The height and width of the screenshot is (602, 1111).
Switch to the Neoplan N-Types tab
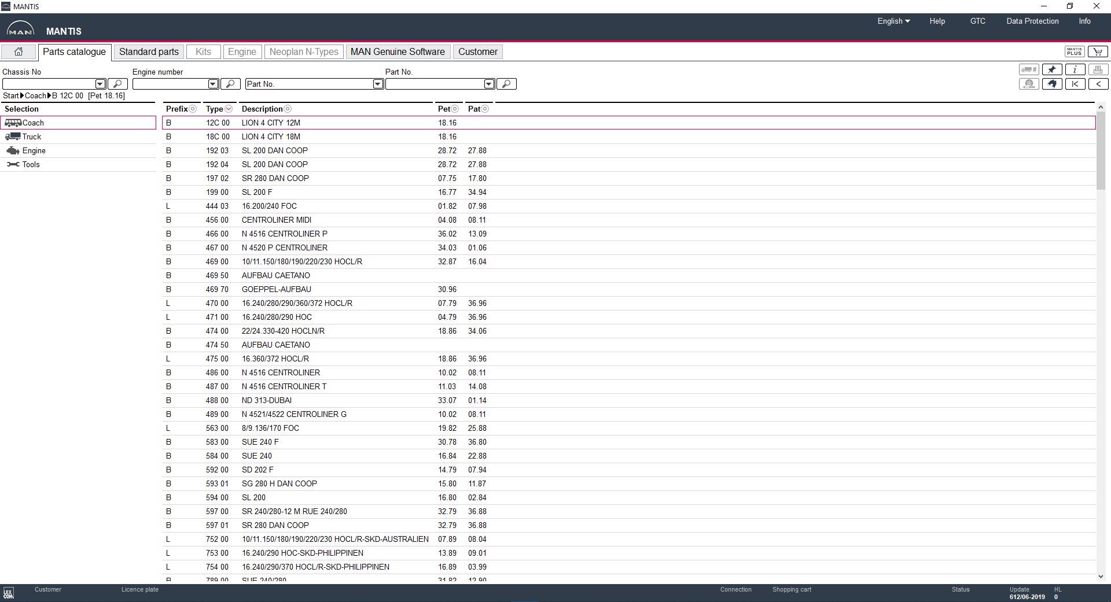(304, 52)
